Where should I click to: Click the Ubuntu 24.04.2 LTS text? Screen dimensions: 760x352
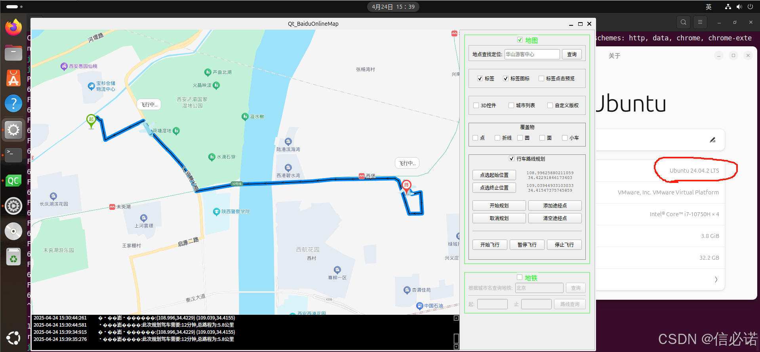pyautogui.click(x=694, y=171)
